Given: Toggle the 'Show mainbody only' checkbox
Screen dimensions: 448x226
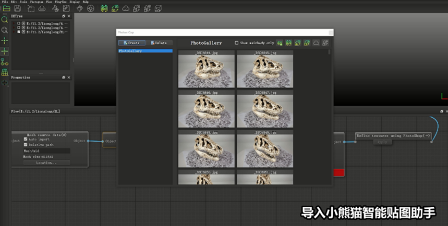Looking at the screenshot, I should [237, 43].
